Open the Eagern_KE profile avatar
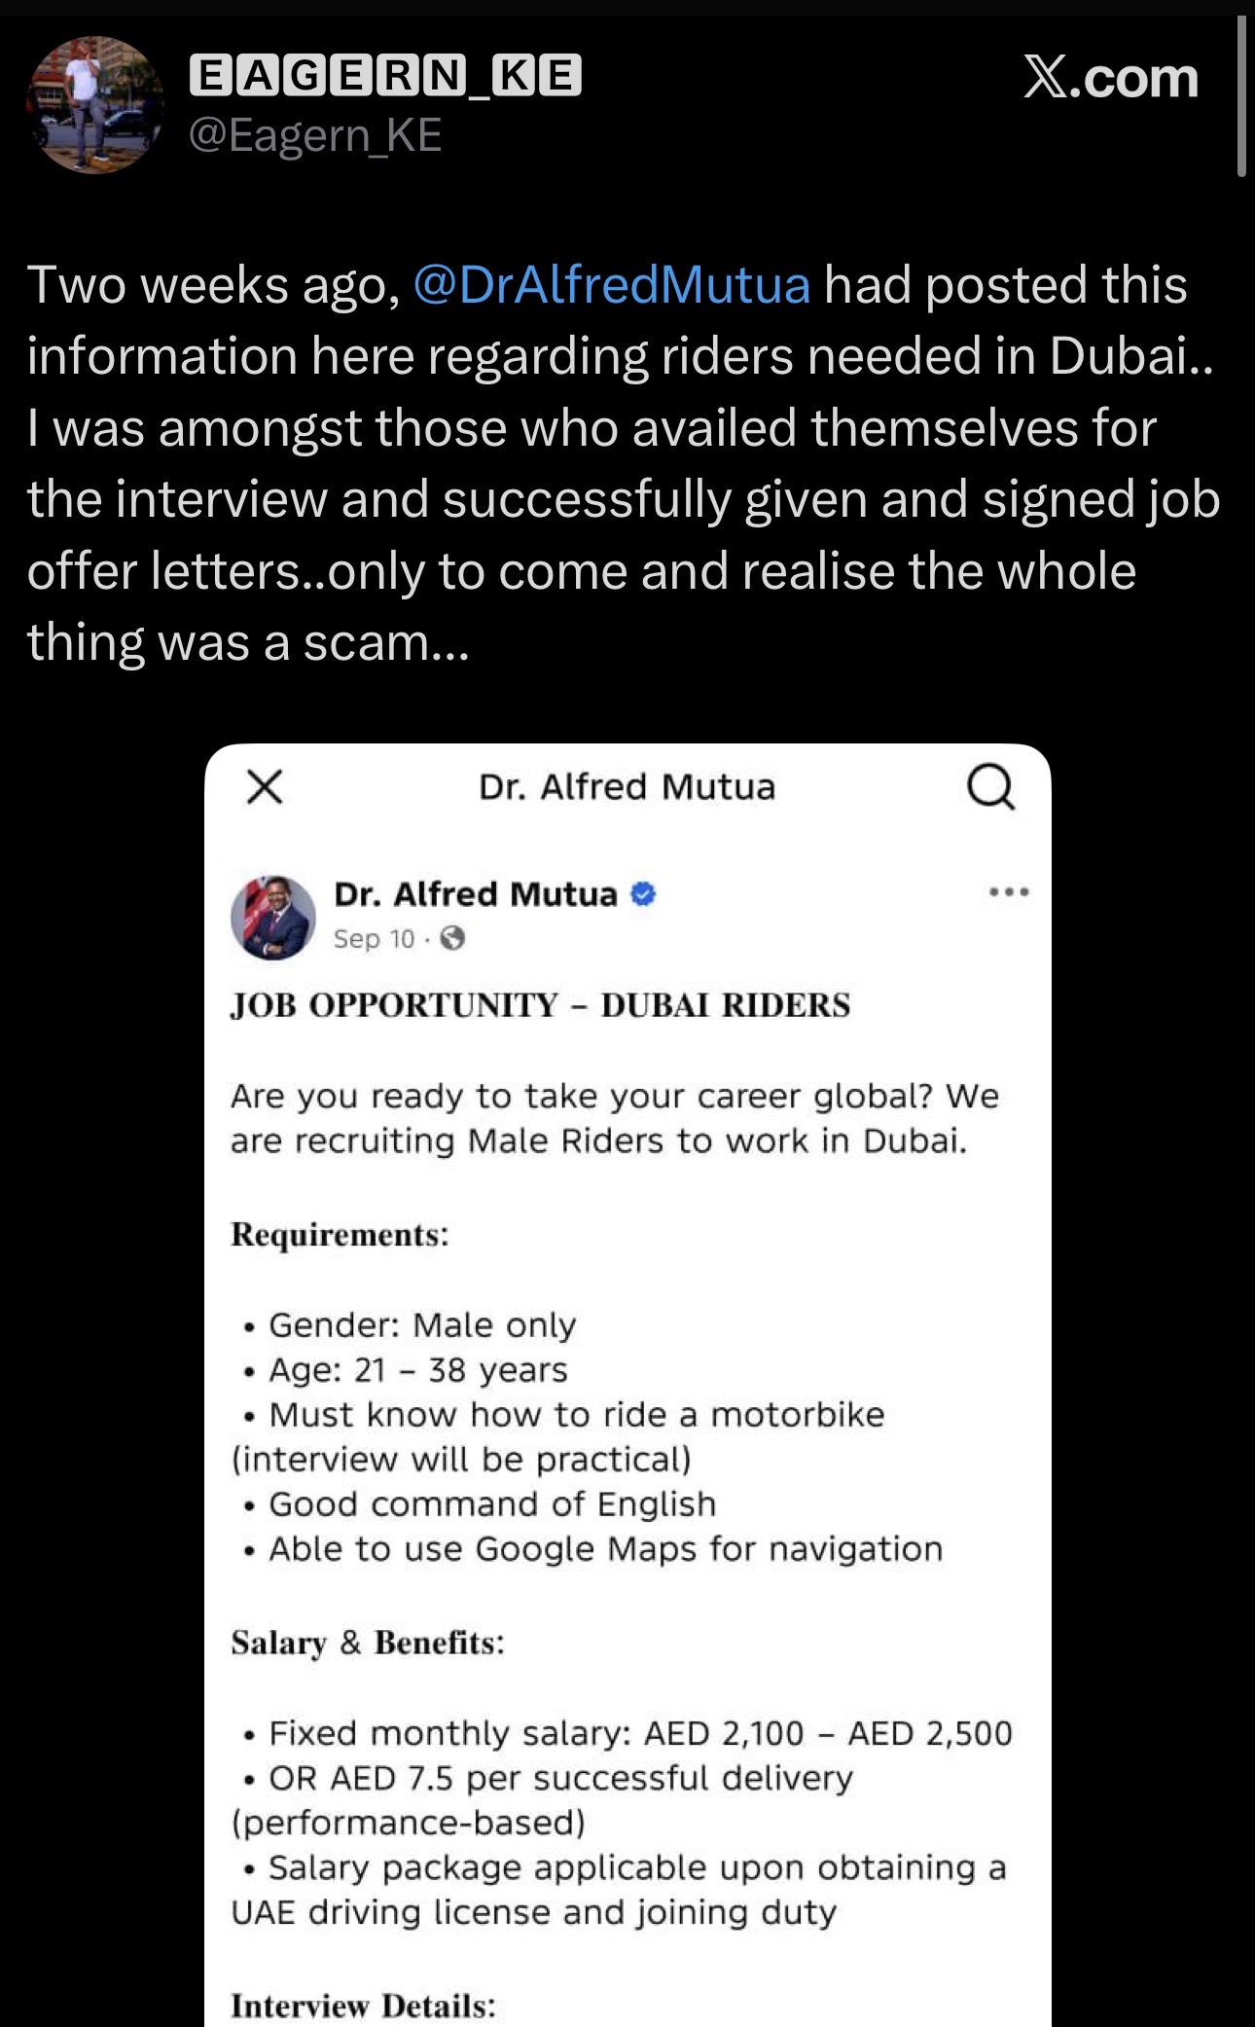1255x2027 pixels. (94, 105)
